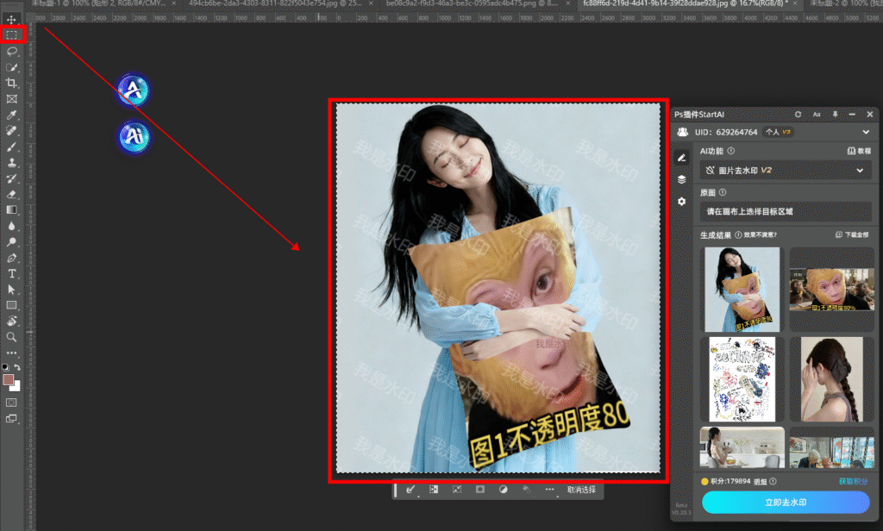Open more options in contextual task bar
Image resolution: width=883 pixels, height=531 pixels.
pyautogui.click(x=550, y=490)
